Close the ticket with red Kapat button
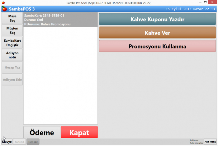This screenshot has width=218, height=146. (x=79, y=132)
